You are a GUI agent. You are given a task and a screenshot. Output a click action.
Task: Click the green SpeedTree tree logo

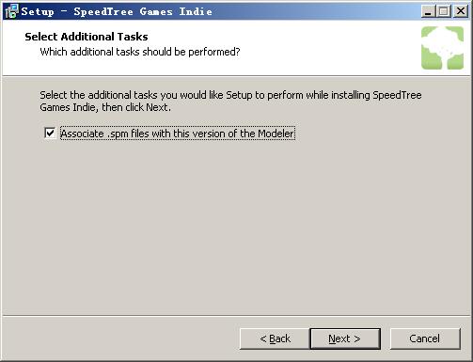pyautogui.click(x=442, y=48)
